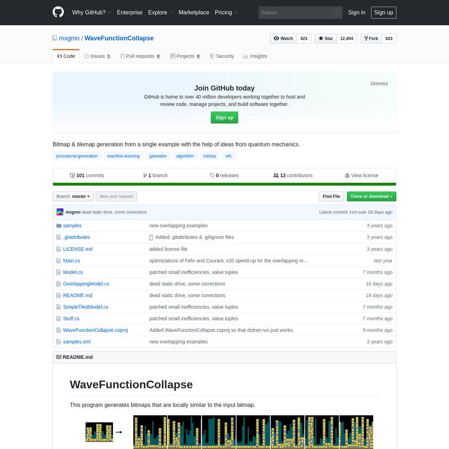Click the mxgmn avatar in latest commit bar
This screenshot has height=449, width=449.
pos(60,212)
